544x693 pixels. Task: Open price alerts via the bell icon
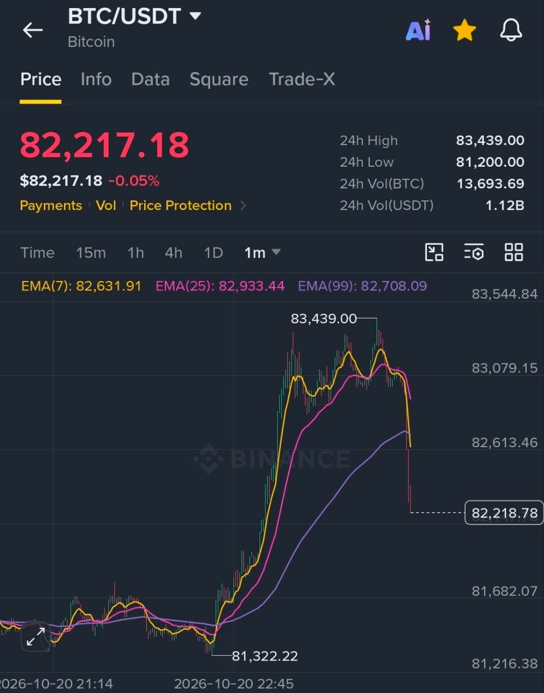point(511,30)
